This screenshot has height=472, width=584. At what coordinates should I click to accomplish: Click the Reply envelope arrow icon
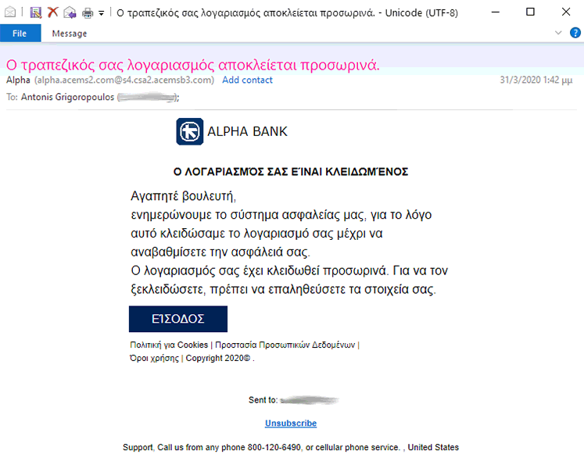click(x=70, y=13)
